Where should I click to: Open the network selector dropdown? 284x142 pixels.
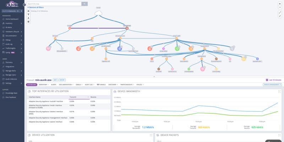coord(12,11)
